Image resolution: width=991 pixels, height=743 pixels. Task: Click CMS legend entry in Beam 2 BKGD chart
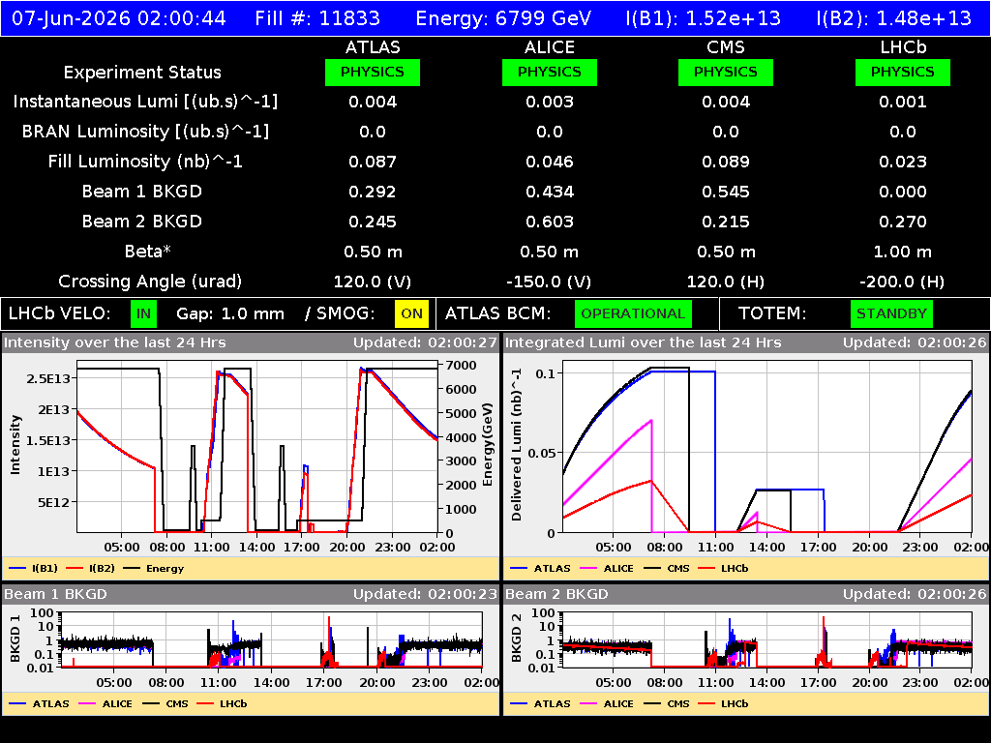point(667,704)
